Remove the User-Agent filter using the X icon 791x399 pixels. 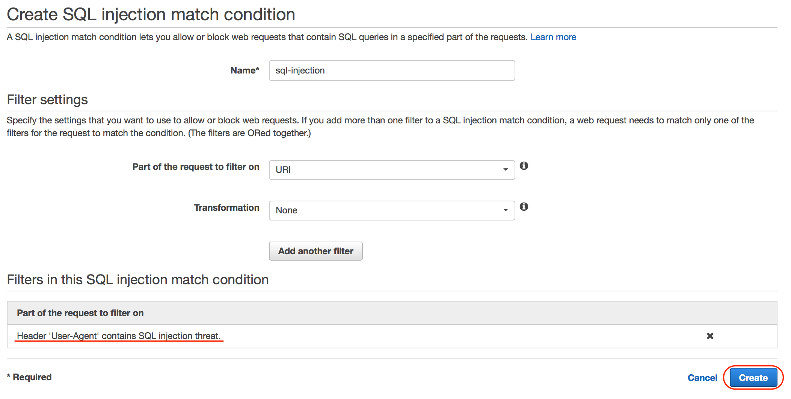tap(710, 336)
